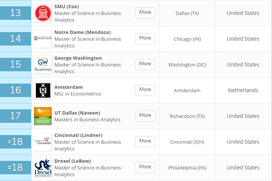This screenshot has height=181, width=272.
Task: Click the GW Business logo
Action: pos(43,65)
